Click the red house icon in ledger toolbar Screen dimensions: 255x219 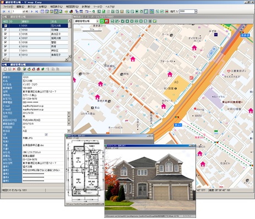point(34,69)
